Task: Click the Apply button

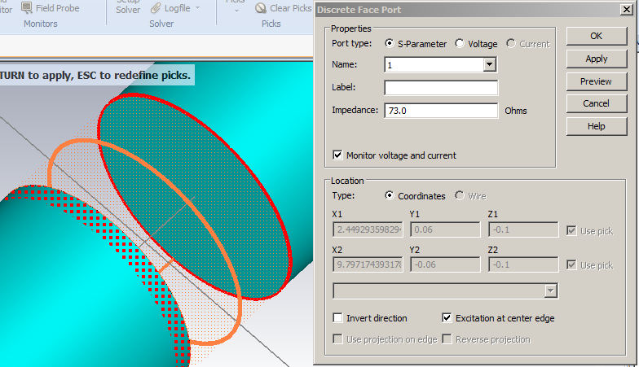Action: point(596,59)
